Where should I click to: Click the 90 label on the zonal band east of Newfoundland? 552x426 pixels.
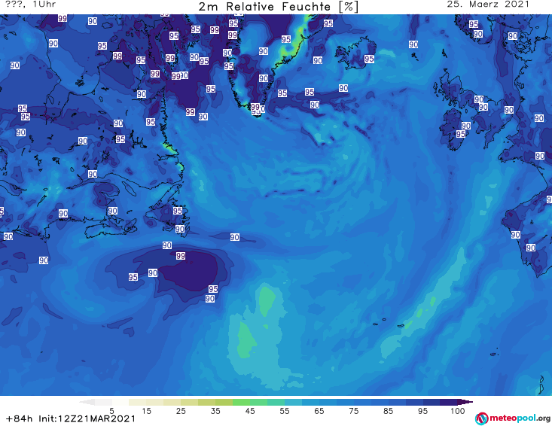point(235,237)
